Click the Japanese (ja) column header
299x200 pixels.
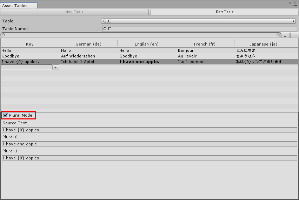point(263,44)
